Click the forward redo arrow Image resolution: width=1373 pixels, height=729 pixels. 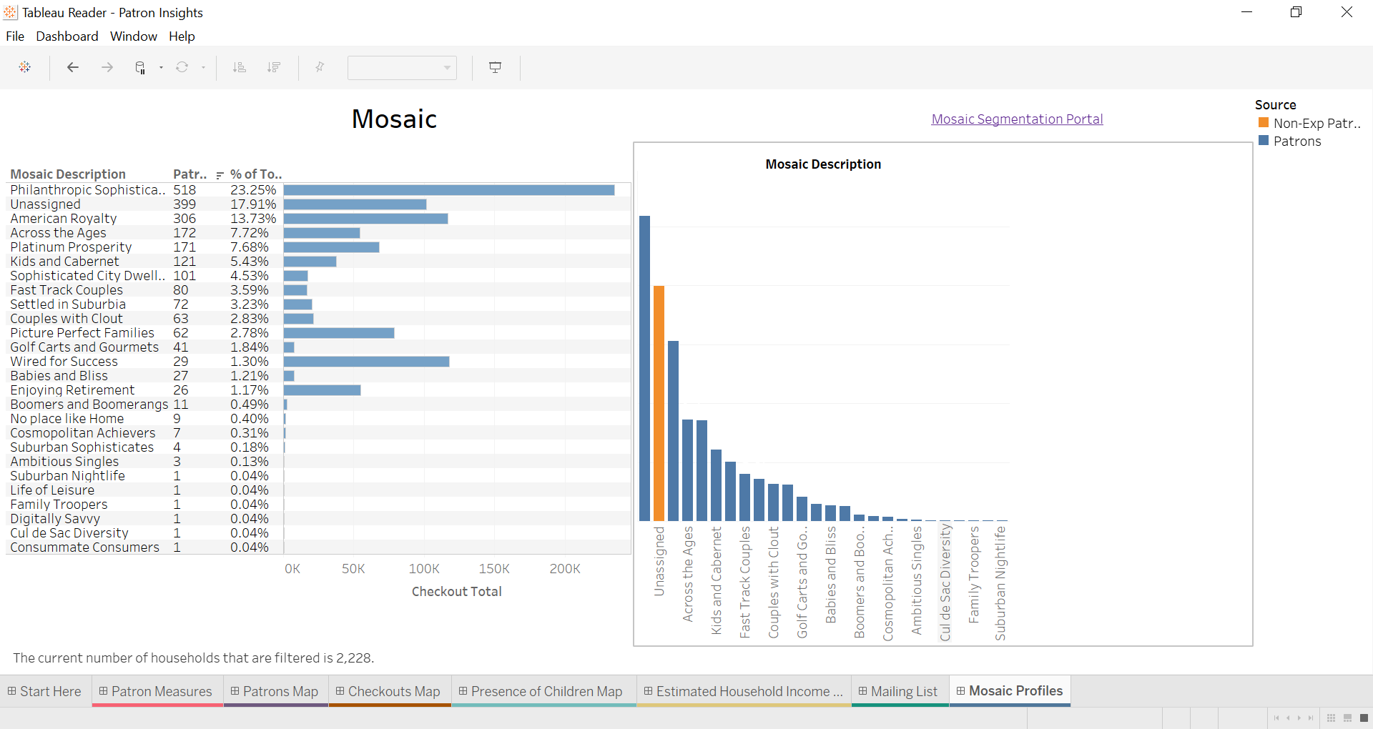click(x=107, y=67)
